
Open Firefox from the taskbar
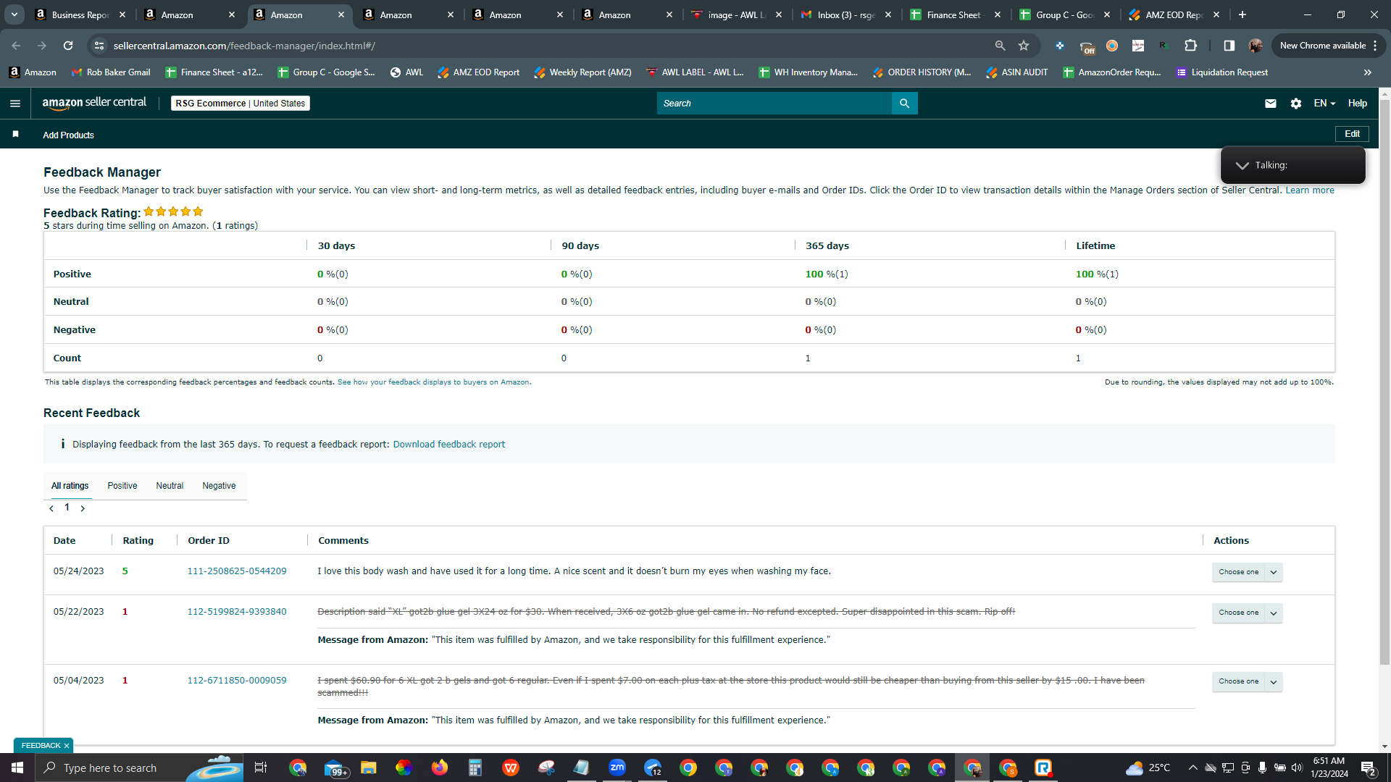(440, 768)
